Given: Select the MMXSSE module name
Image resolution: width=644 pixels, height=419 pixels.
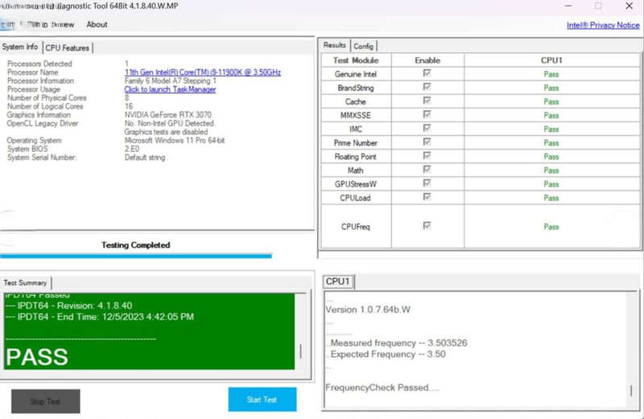Looking at the screenshot, I should [x=356, y=115].
